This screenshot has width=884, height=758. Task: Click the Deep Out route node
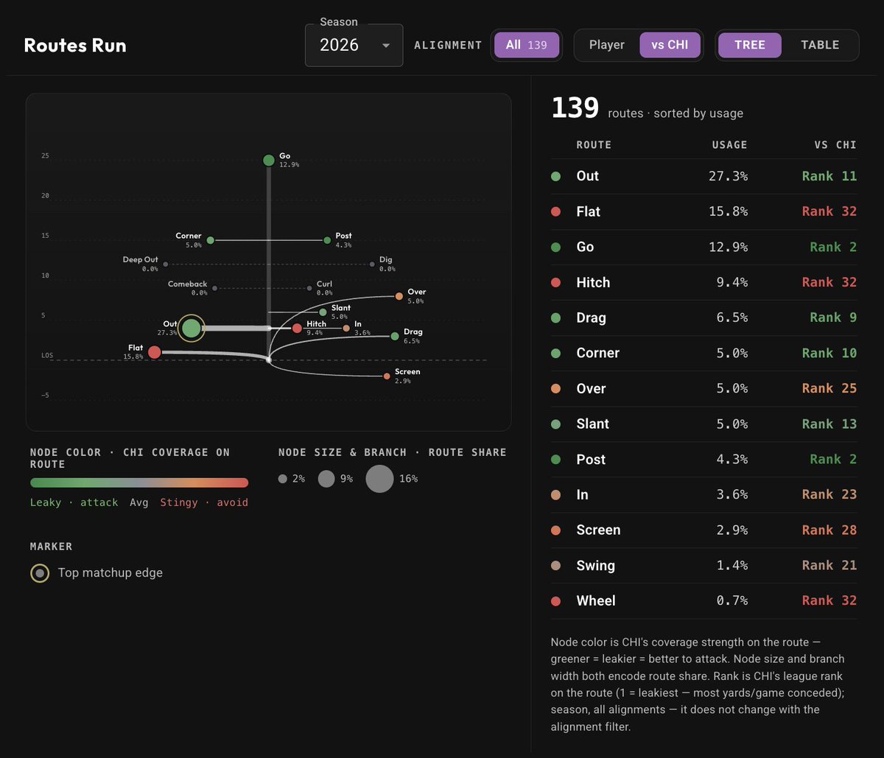tap(166, 264)
